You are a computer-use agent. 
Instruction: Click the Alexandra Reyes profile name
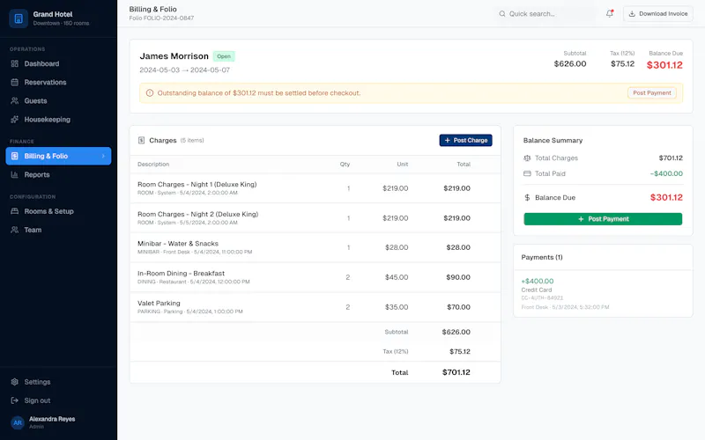pos(52,419)
